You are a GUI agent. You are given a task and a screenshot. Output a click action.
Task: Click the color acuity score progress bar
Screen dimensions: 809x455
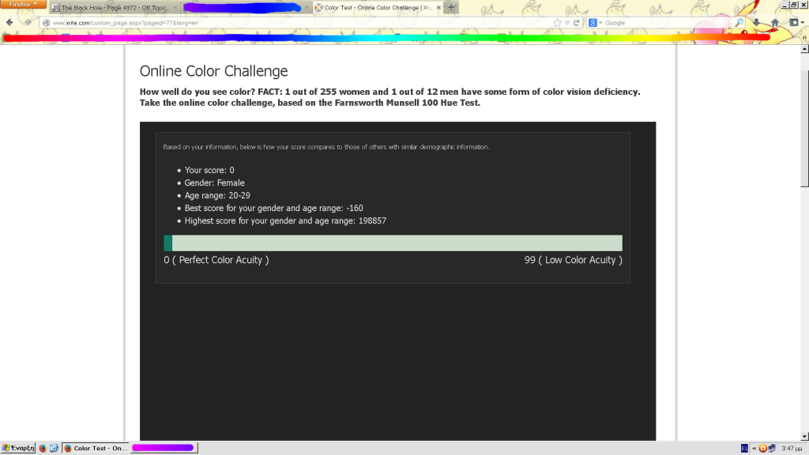coord(393,243)
